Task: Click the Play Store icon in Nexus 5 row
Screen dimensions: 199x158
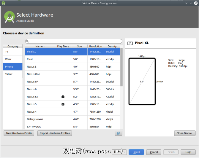Action: 63,104
